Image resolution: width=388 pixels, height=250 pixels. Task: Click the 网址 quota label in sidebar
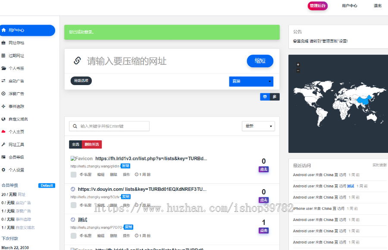(22, 194)
